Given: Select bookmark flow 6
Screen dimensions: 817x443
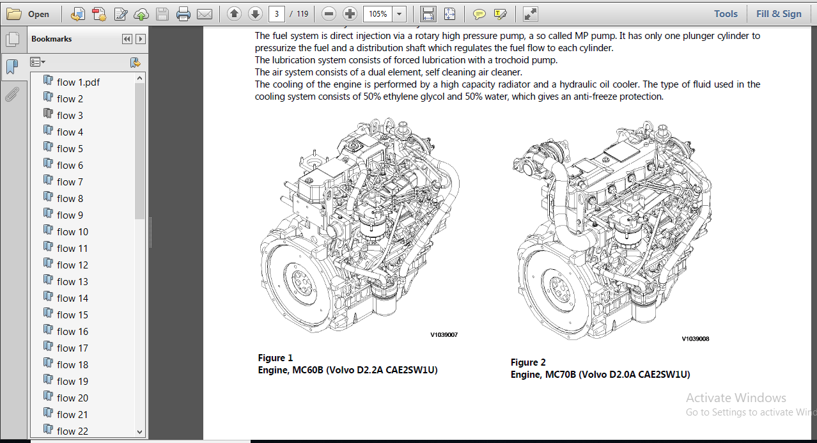Looking at the screenshot, I should coord(70,165).
